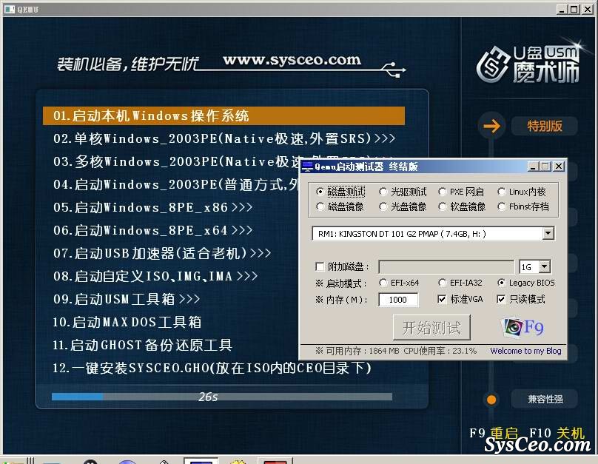This screenshot has width=598, height=464.
Task: Click the Qemu boot tester dialog title icon
Action: [x=308, y=167]
